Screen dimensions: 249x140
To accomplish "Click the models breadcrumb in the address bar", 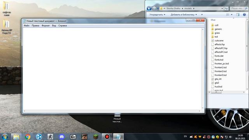I will (188, 9).
